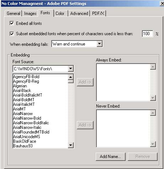Click font list scroll down arrow
Screen dimensions: 164x169
tap(71, 145)
